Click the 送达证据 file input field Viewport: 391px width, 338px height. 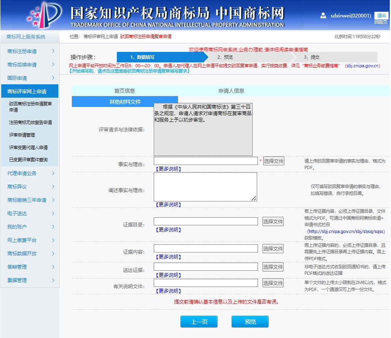(x=206, y=267)
